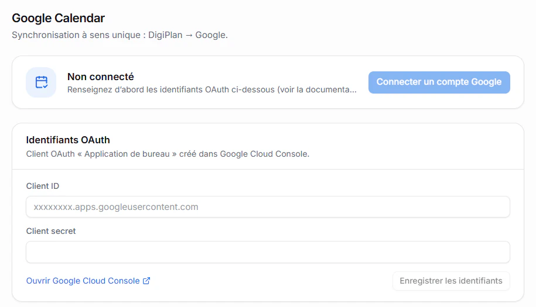Screen dimensions: 536x307
Task: Click the calendar icon beside Non connecté
Action: (x=42, y=82)
